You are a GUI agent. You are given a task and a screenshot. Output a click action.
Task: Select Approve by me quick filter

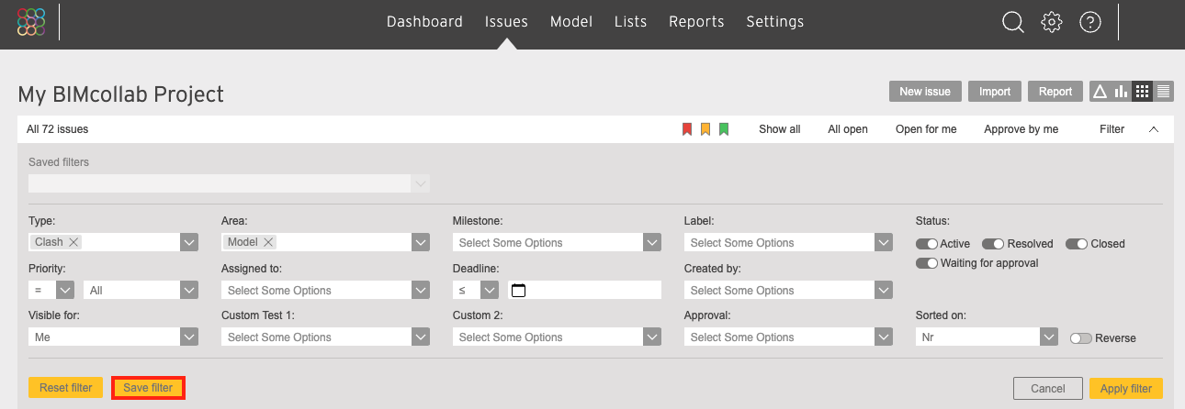tap(1021, 129)
